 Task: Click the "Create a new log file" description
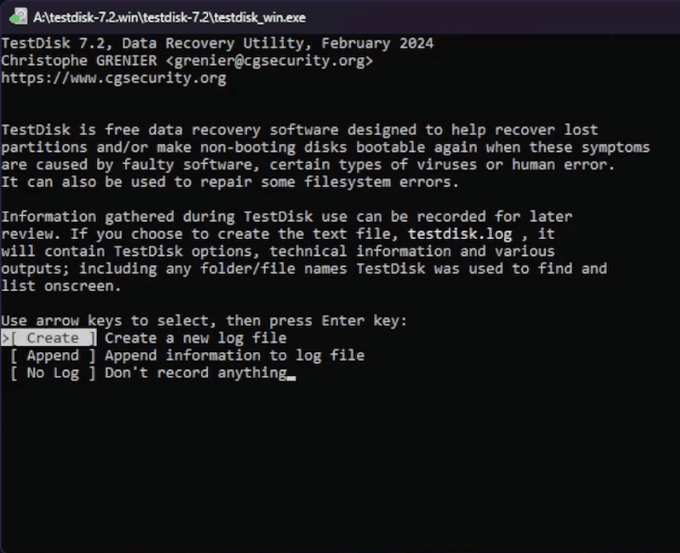click(195, 338)
